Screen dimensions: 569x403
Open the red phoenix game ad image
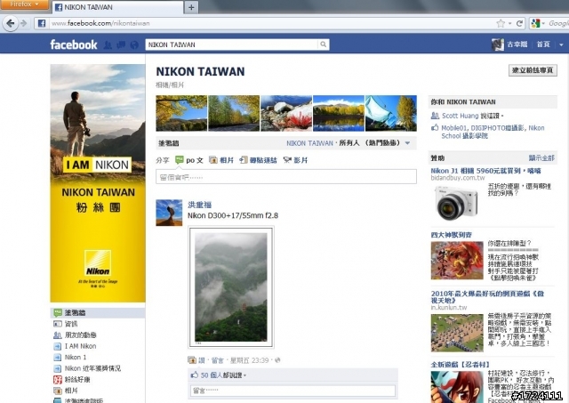[x=457, y=261]
